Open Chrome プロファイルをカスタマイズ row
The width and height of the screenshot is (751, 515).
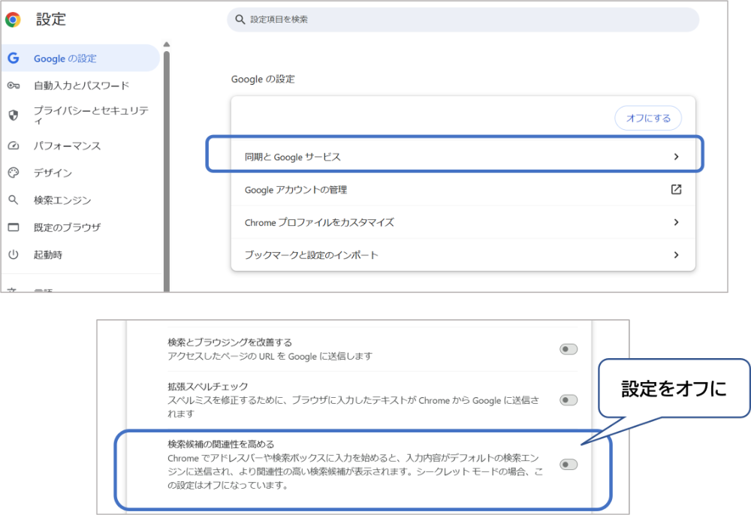[463, 222]
